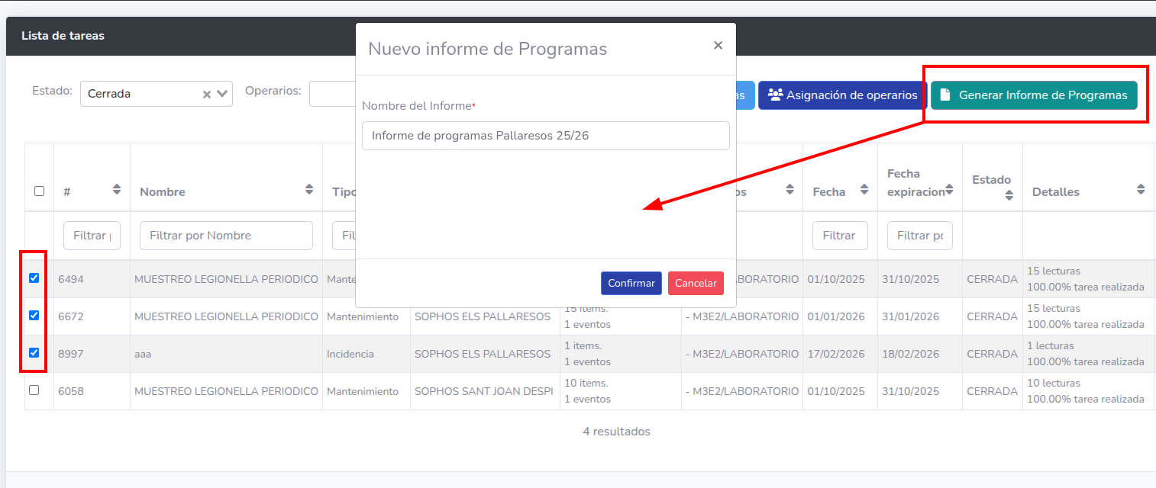This screenshot has height=488, width=1156.
Task: Clear the Cerrada value in Estado filter
Action: 206,95
